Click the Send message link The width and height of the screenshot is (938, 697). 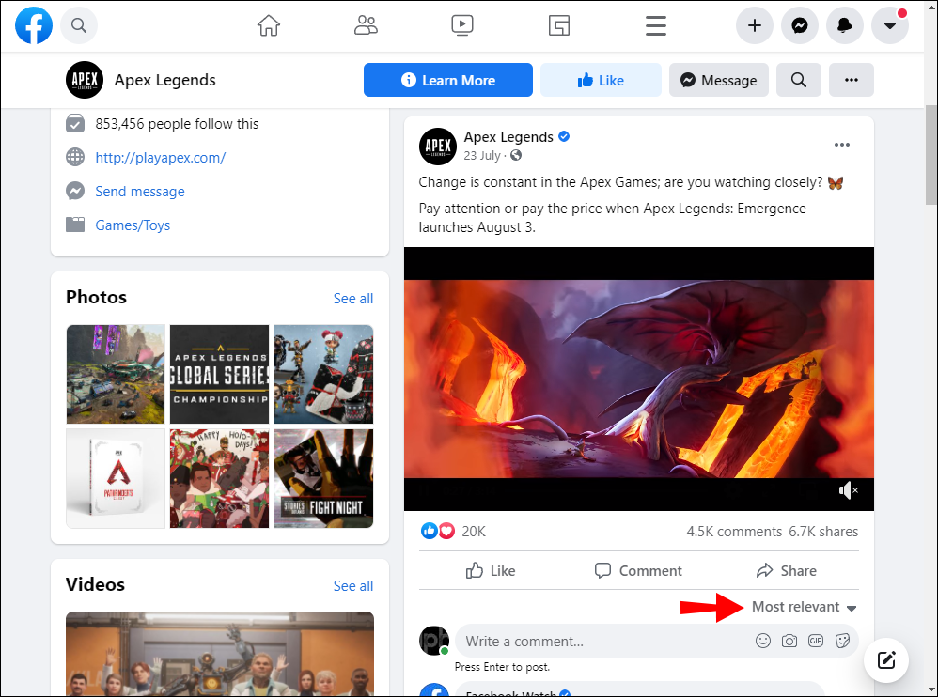140,192
